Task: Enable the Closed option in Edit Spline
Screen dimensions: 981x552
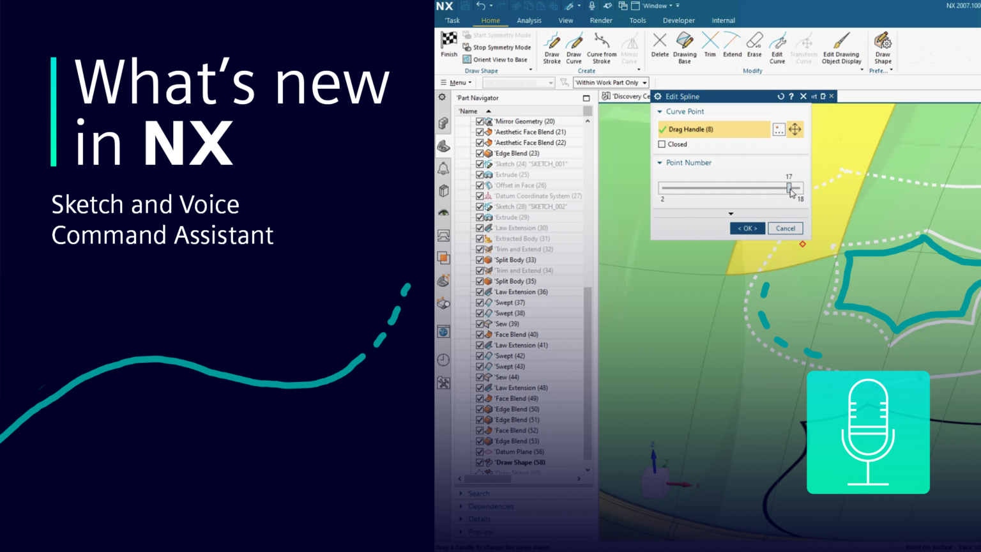Action: pyautogui.click(x=662, y=144)
